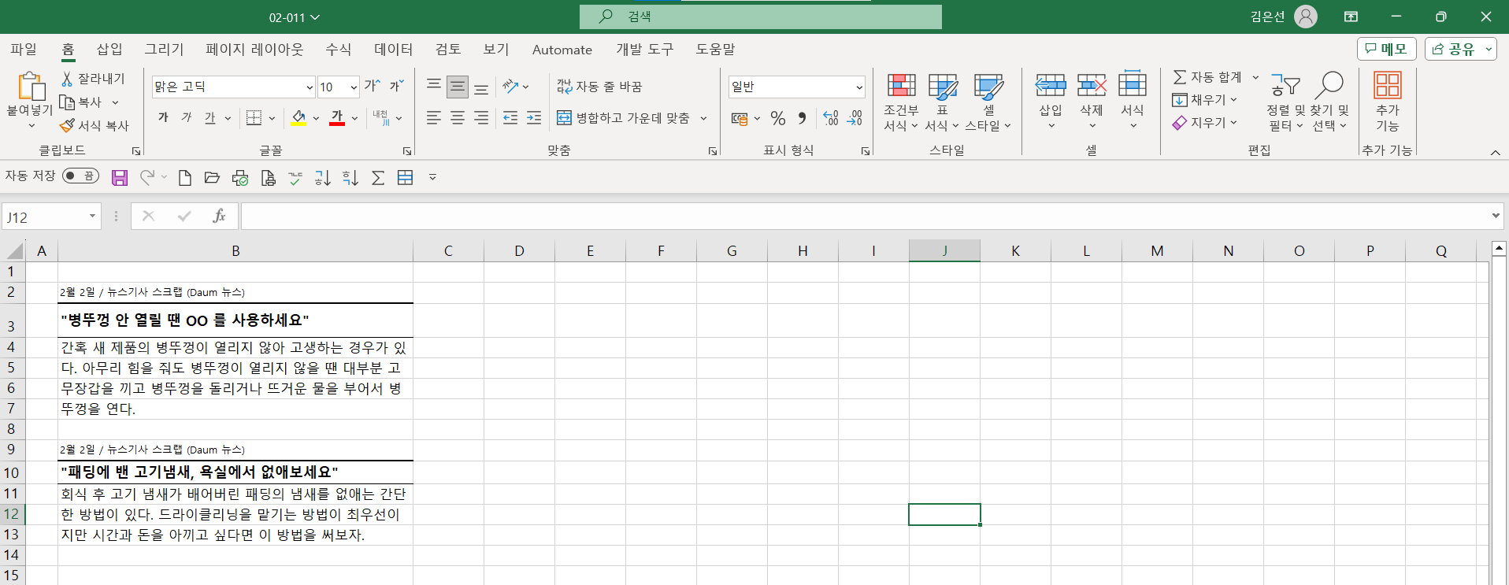This screenshot has width=1509, height=585.
Task: Apply the yellow fill color bucket
Action: 298,117
